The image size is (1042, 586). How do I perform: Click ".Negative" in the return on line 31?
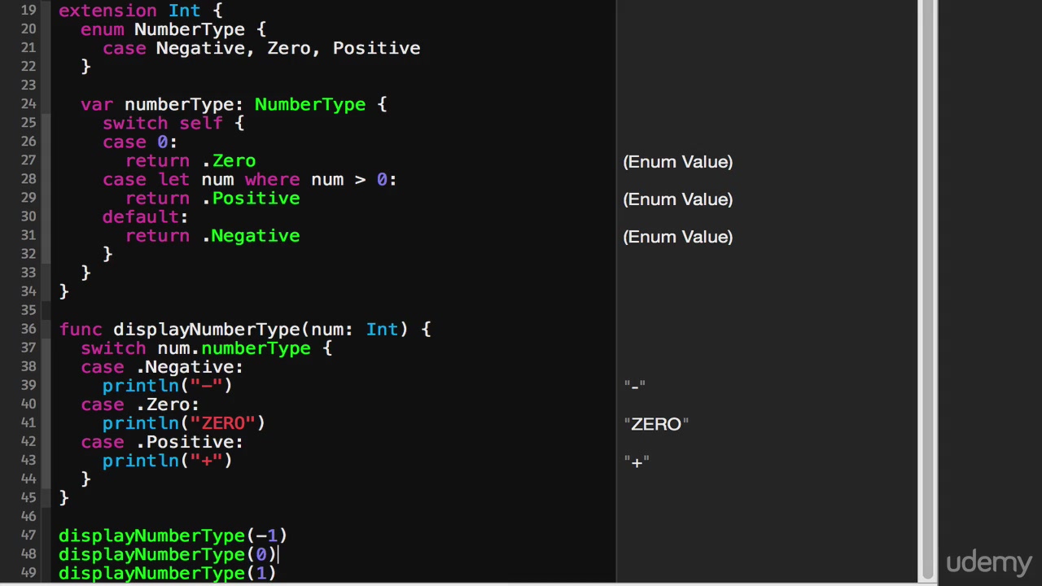(x=251, y=235)
